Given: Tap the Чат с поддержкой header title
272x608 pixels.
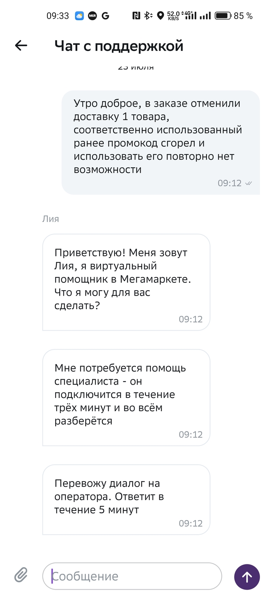Looking at the screenshot, I should (119, 46).
